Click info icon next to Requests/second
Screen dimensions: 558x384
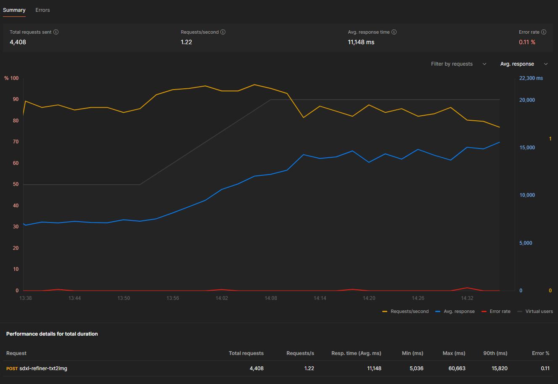tap(223, 32)
